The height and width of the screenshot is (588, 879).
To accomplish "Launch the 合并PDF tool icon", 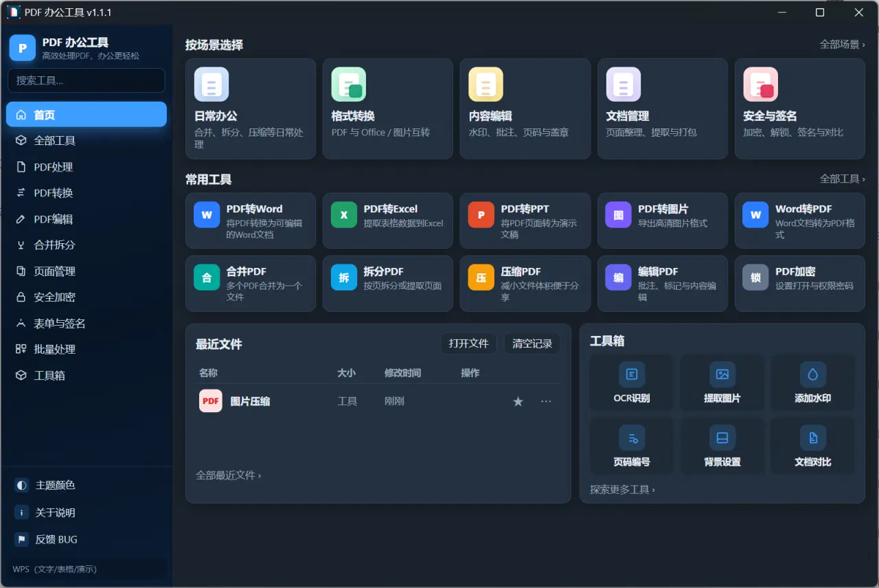I will (x=207, y=278).
